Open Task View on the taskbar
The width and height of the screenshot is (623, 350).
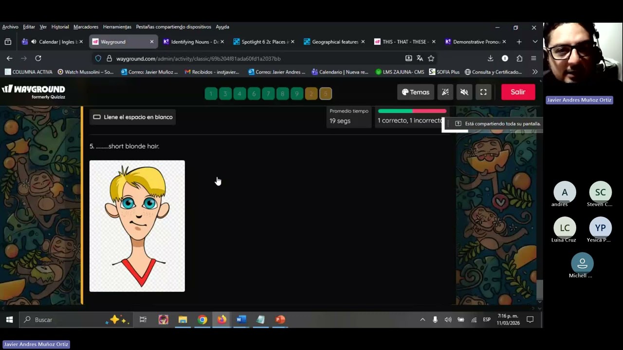click(143, 319)
